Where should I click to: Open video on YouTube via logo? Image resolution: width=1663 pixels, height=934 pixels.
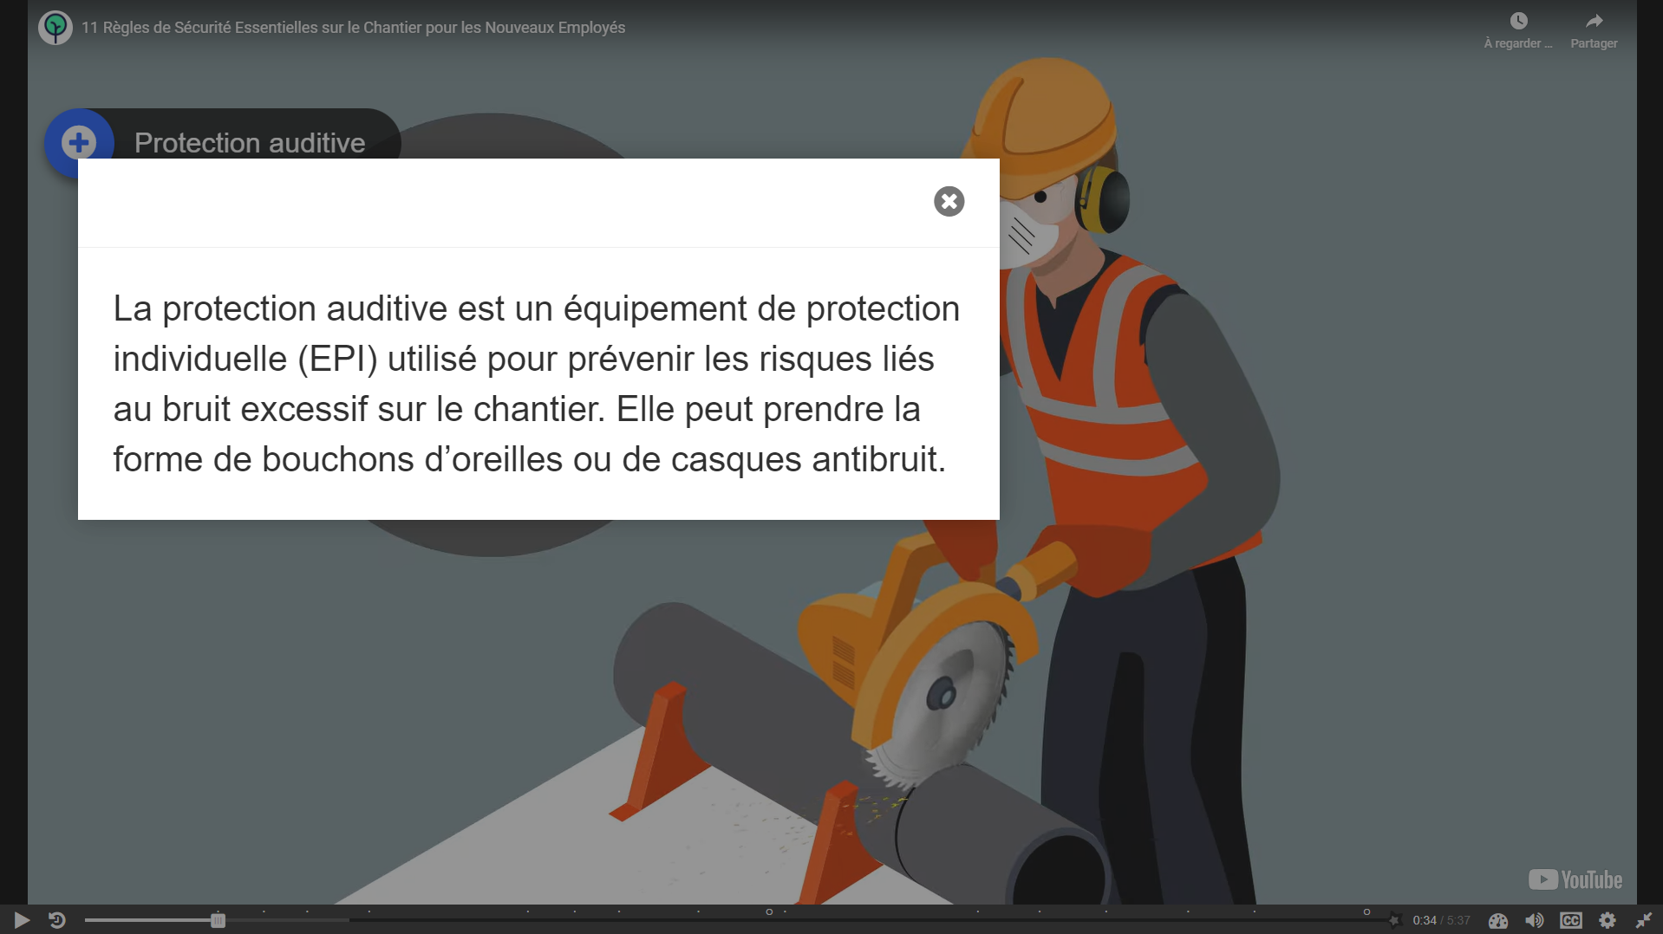(1575, 879)
